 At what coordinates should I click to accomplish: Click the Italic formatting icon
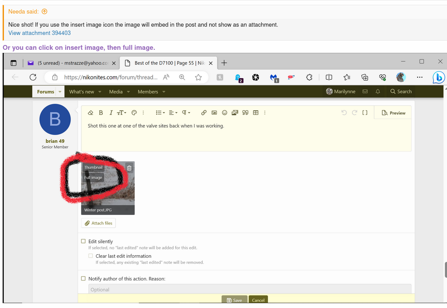pyautogui.click(x=111, y=113)
